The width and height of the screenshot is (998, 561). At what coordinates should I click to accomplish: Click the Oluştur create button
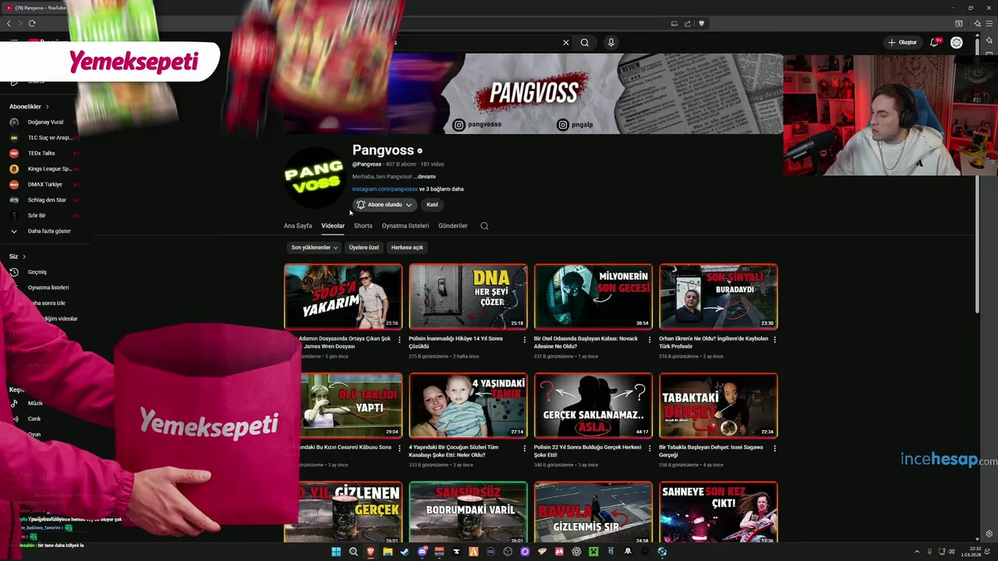coord(902,42)
